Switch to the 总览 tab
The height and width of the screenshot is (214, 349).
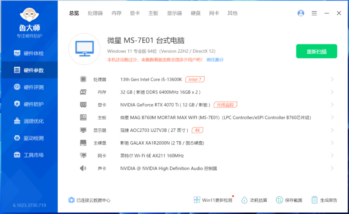click(x=74, y=13)
